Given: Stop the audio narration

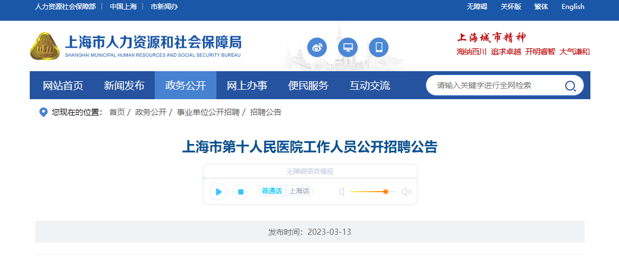Looking at the screenshot, I should coord(241,192).
